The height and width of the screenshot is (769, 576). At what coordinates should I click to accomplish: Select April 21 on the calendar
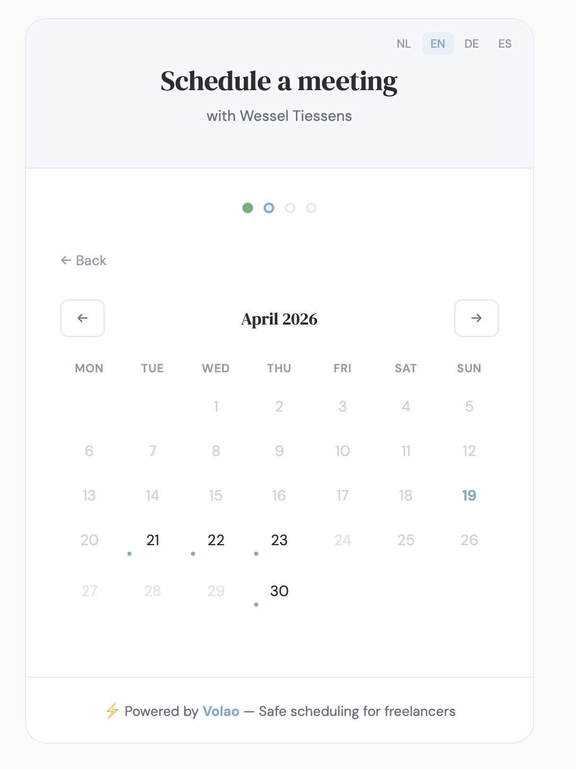152,540
